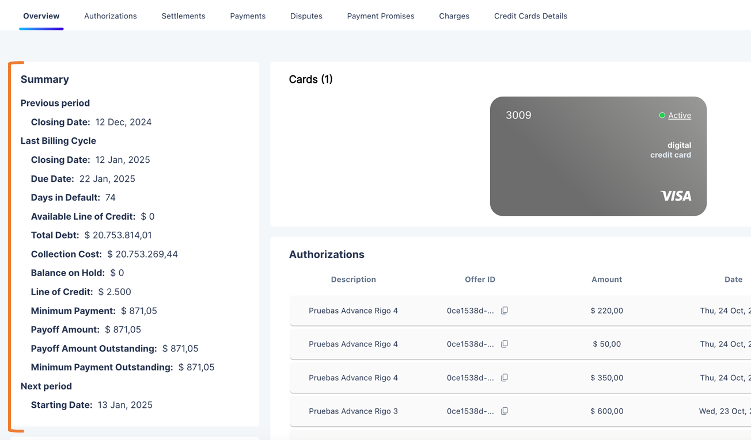The height and width of the screenshot is (440, 751).
Task: Open the Charges tab
Action: [x=454, y=16]
